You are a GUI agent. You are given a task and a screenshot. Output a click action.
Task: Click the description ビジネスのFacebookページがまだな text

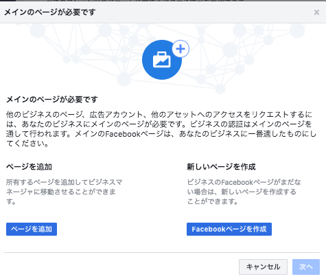tap(244, 192)
